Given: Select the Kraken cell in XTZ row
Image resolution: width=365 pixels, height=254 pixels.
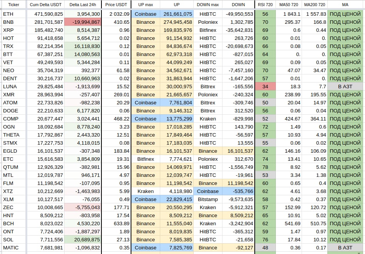Looking at the screenshot, I should [x=146, y=191].
